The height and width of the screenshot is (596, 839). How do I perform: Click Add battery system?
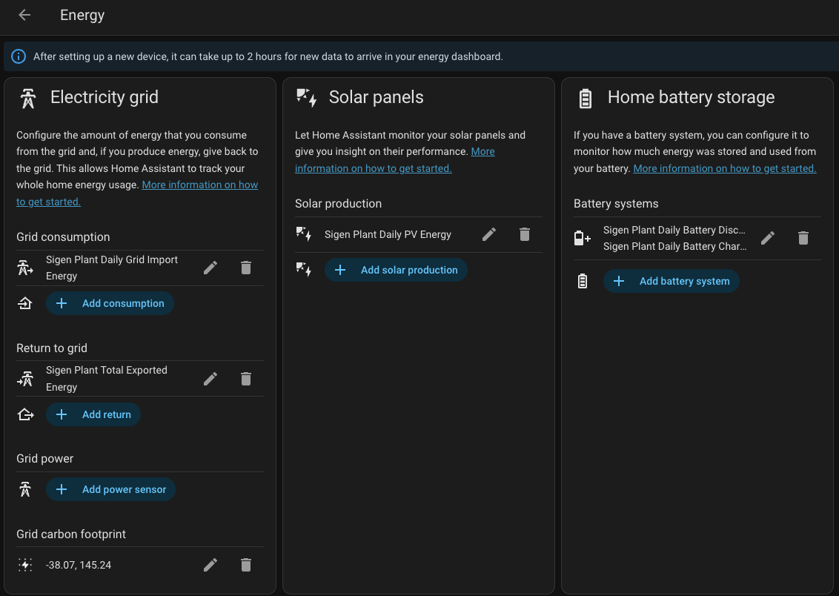671,281
